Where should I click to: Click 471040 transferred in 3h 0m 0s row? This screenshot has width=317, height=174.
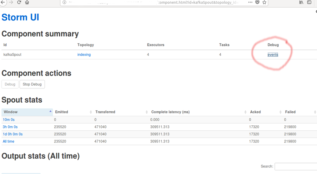(x=100, y=127)
